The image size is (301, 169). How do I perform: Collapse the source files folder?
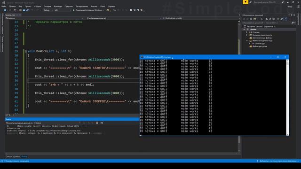(247, 41)
